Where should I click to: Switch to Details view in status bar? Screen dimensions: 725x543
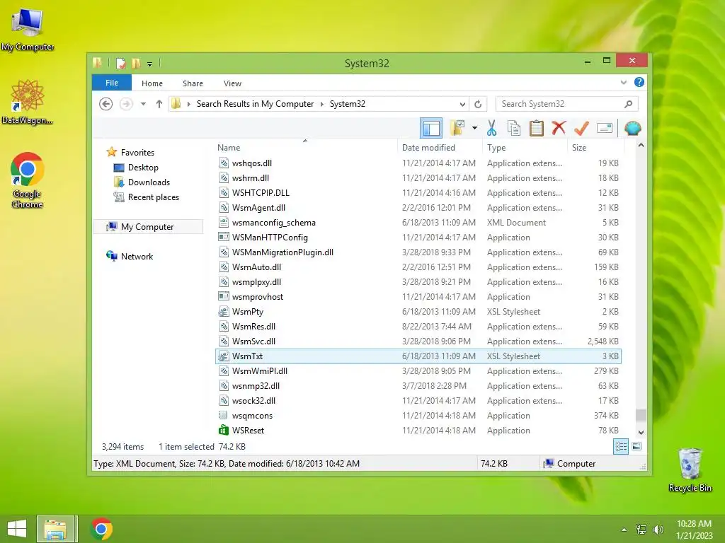[x=620, y=447]
